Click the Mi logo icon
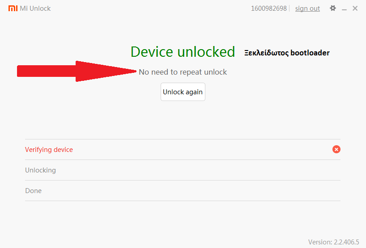This screenshot has height=248, width=366. point(13,8)
